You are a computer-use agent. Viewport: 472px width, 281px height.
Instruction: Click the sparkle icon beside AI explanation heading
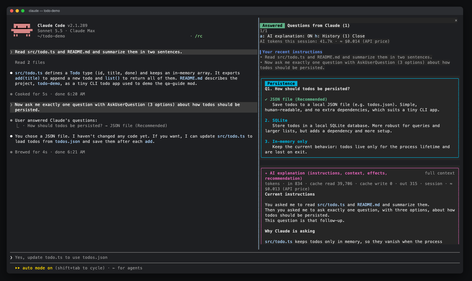click(x=266, y=173)
